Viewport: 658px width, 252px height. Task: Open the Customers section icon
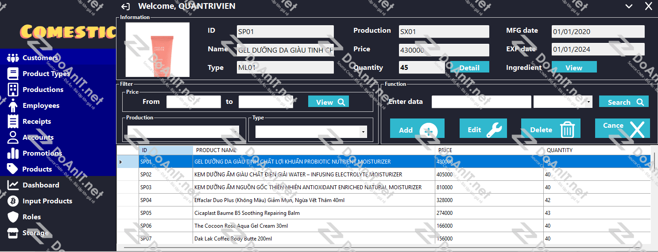(x=13, y=58)
